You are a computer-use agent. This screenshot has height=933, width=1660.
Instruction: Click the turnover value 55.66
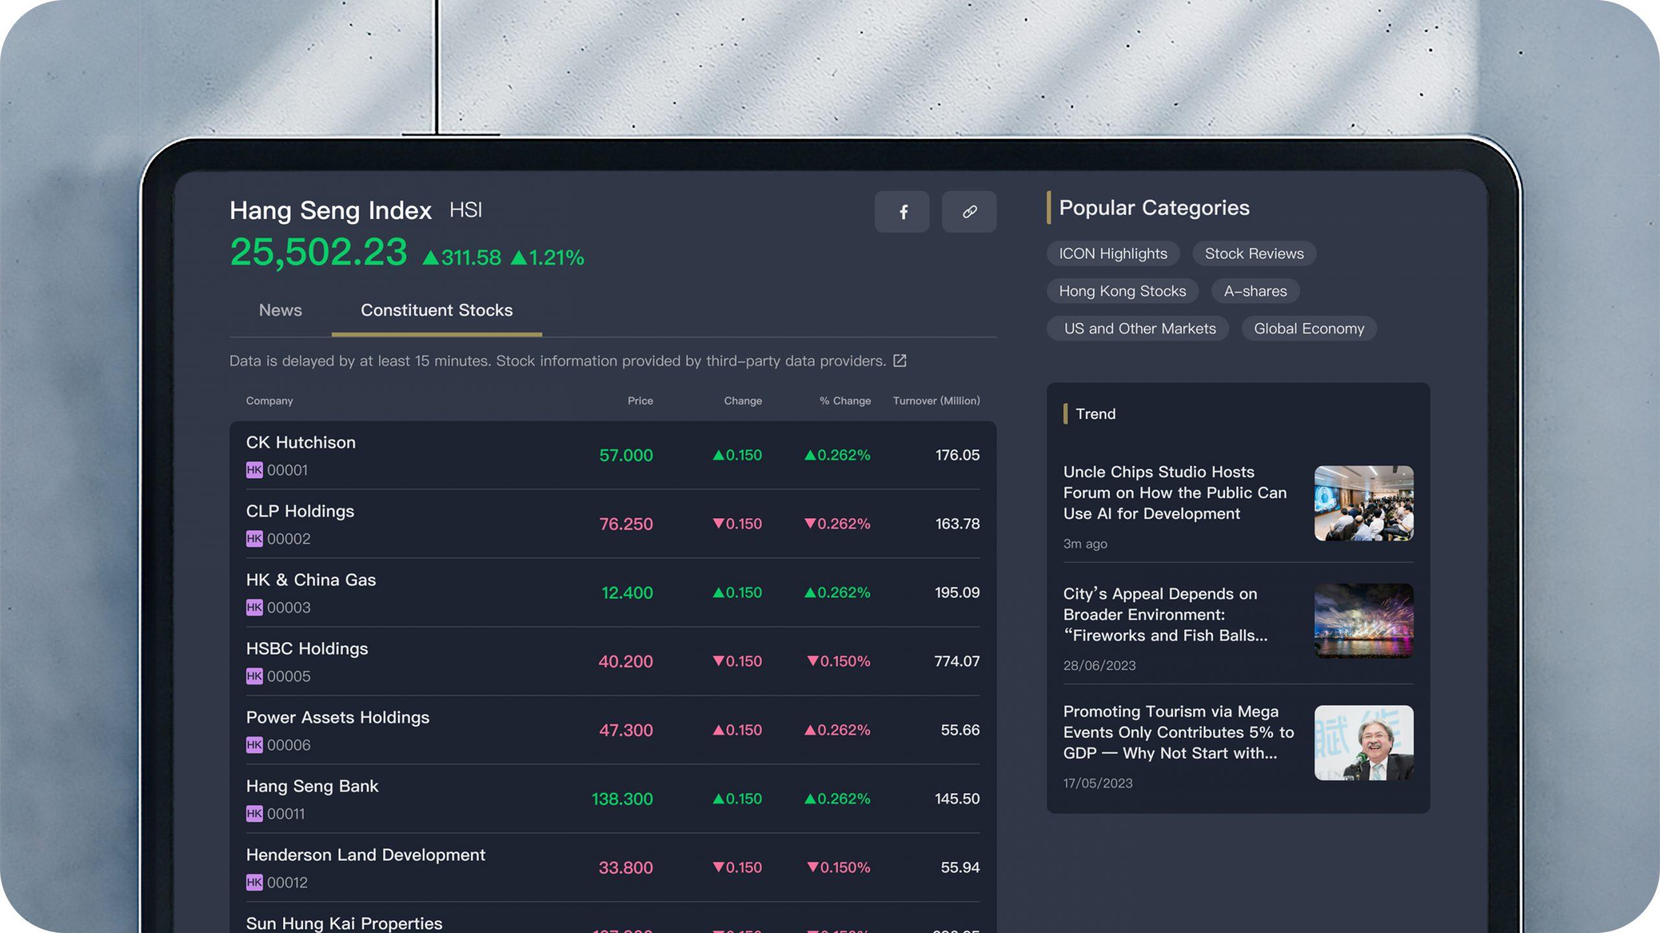(960, 730)
